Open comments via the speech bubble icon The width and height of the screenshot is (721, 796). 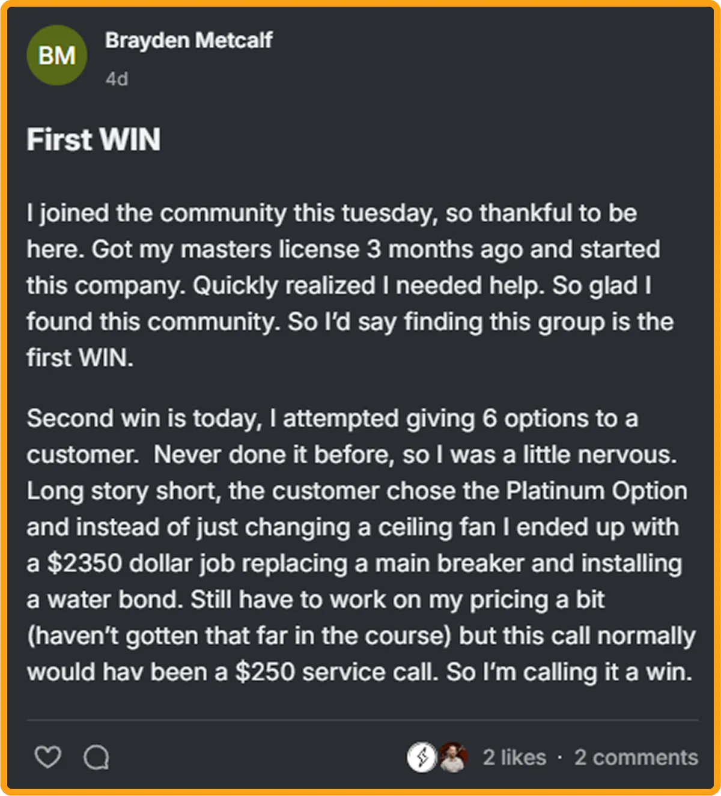tap(96, 757)
